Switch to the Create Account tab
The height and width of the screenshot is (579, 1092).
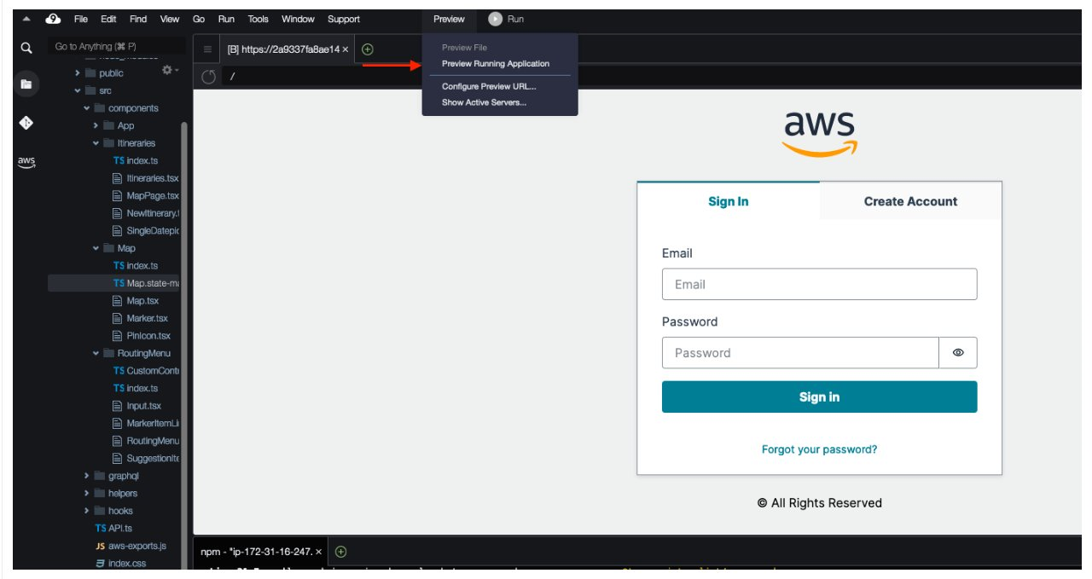tap(910, 201)
